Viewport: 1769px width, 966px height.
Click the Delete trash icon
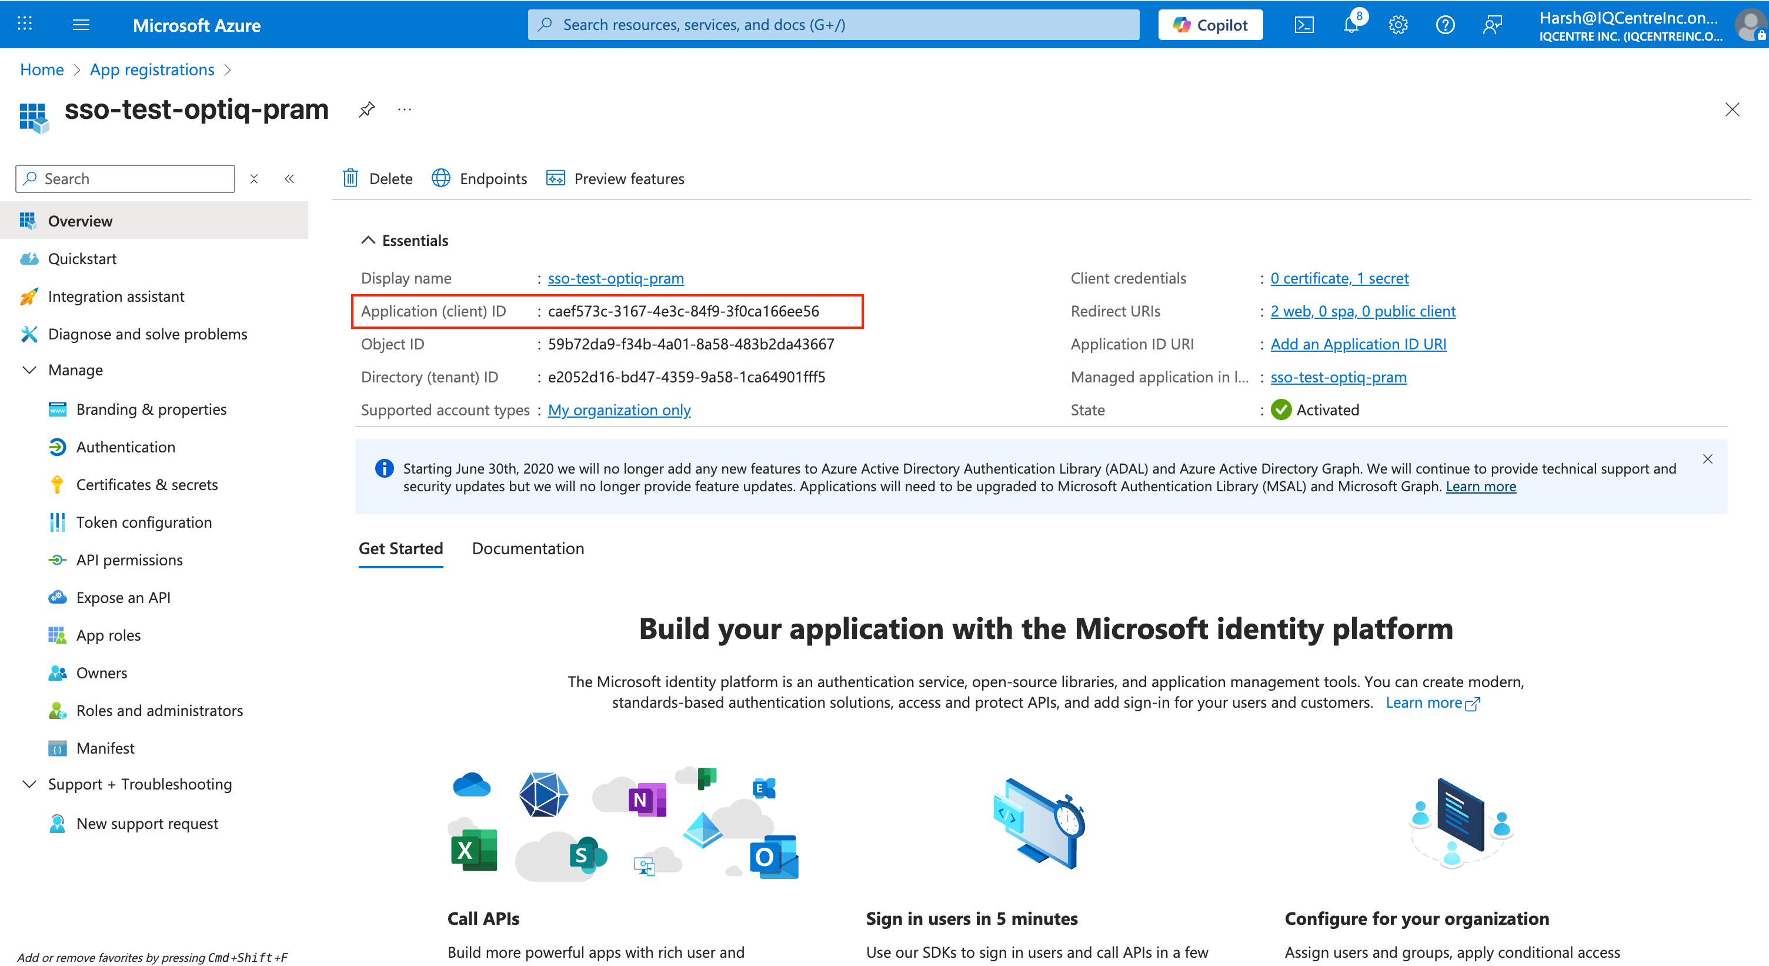point(351,179)
